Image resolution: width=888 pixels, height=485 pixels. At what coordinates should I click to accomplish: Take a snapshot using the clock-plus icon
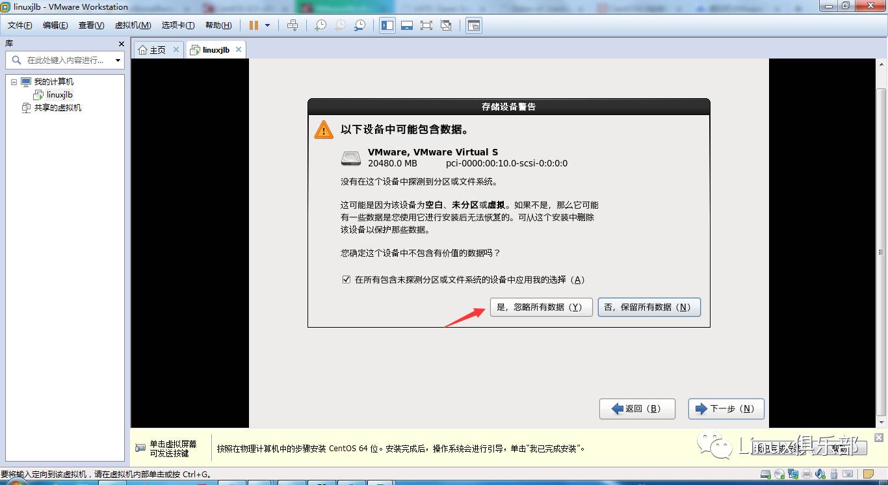click(320, 25)
